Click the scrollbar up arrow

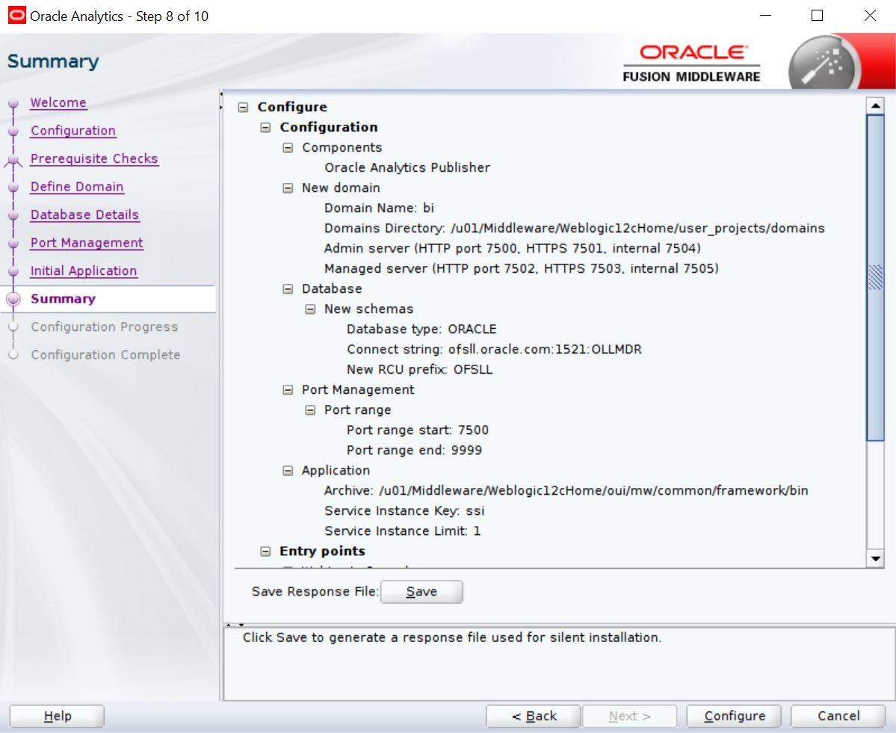[x=875, y=105]
